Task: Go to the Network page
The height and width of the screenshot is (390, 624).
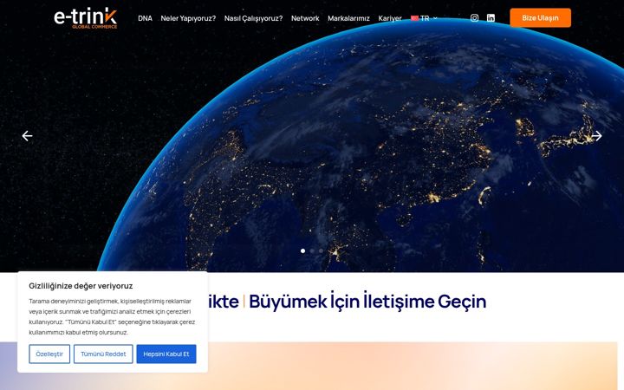Action: click(305, 18)
